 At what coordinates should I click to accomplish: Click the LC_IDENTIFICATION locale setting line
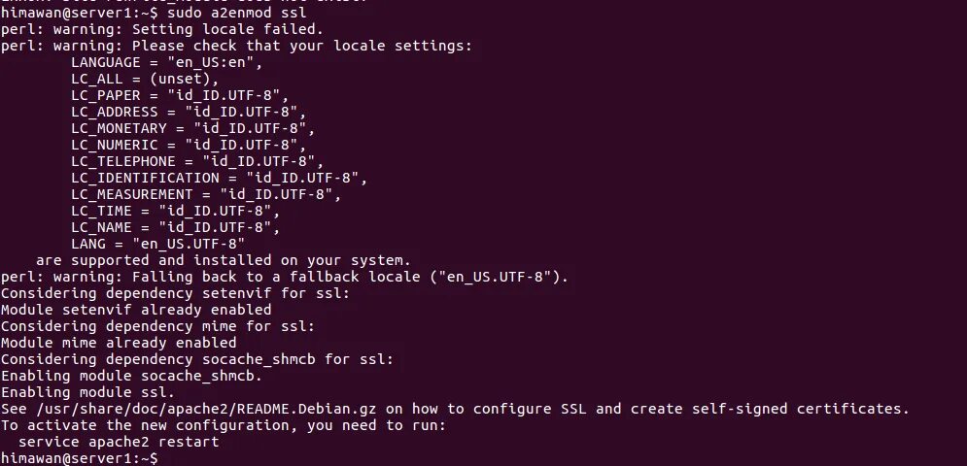tap(220, 178)
